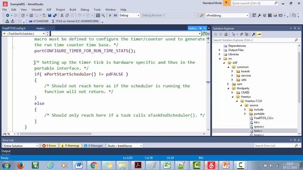Click the Windows Start orb
Screen dimensions: 303x170
point(6,166)
